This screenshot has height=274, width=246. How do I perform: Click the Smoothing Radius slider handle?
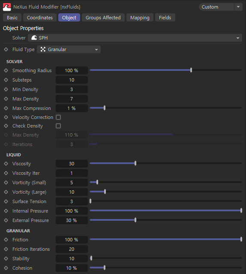(191, 70)
